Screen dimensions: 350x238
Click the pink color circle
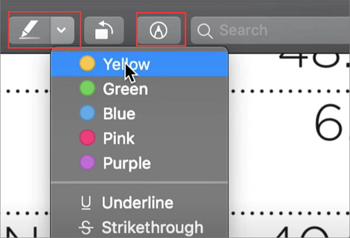click(x=87, y=138)
